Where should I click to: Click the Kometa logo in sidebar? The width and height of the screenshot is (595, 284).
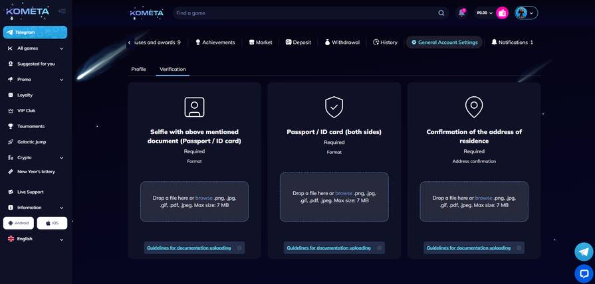(x=27, y=11)
